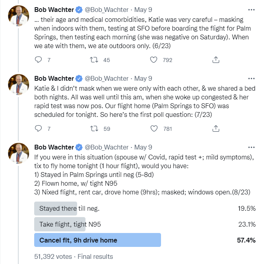Open Bob Wachter's avatar on first tweet
262x264 pixels.
coord(19,16)
